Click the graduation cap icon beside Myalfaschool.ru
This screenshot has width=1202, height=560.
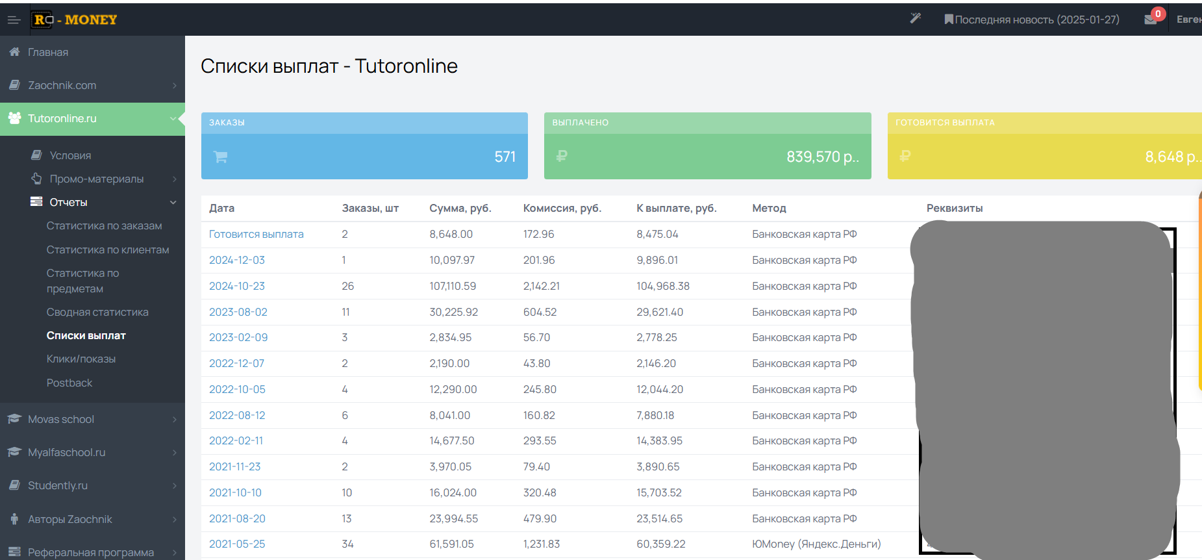pyautogui.click(x=14, y=452)
